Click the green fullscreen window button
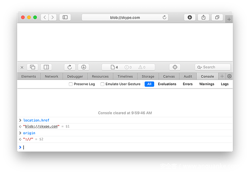Image resolution: width=250 pixels, height=174 pixels. click(x=35, y=17)
